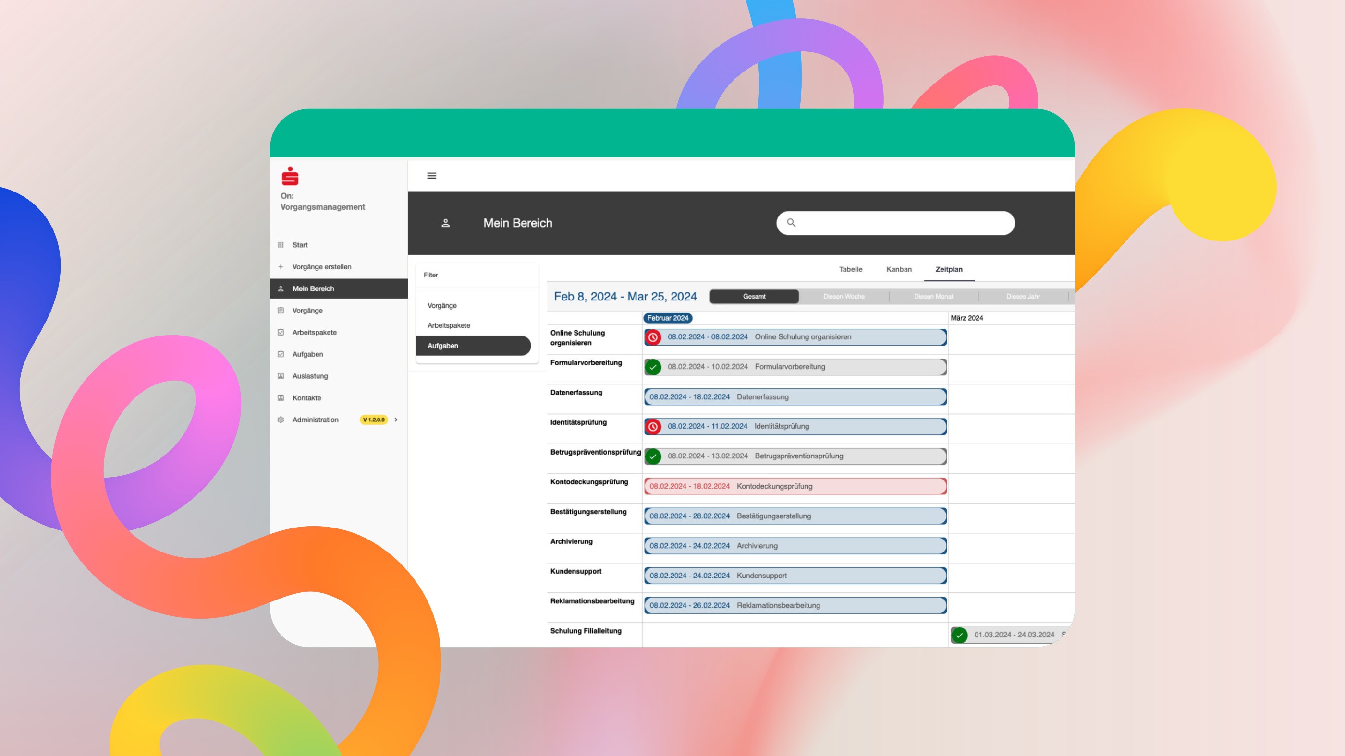Switch to the Tabelle view tab

[x=851, y=269]
